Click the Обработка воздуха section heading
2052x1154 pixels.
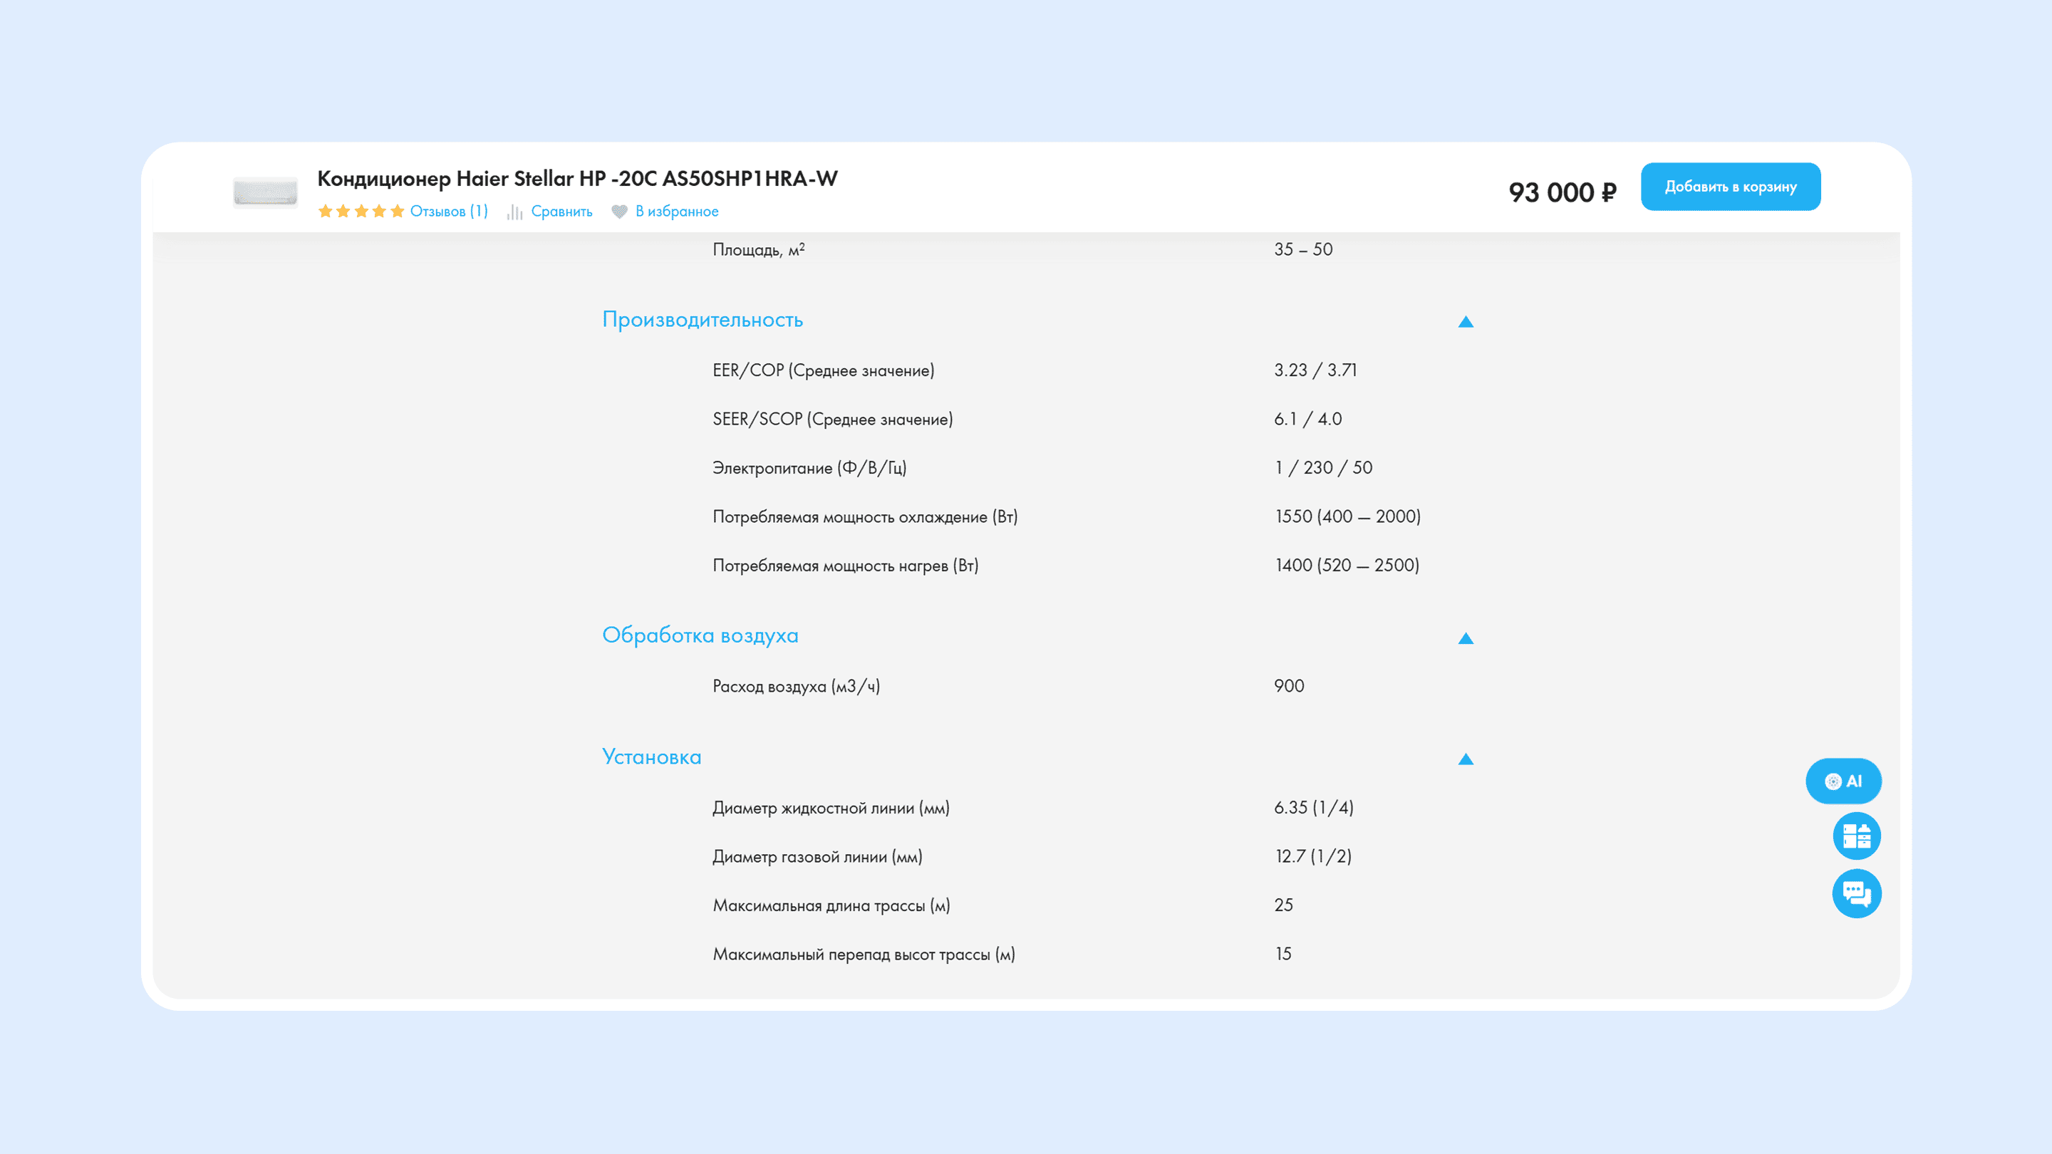[x=700, y=635]
